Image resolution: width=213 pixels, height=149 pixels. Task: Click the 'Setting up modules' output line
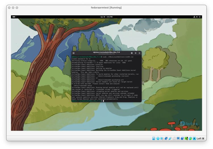click(x=92, y=68)
